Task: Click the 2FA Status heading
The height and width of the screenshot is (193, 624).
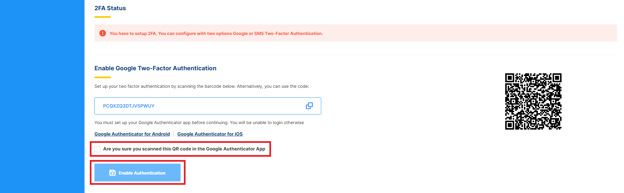Action: pyautogui.click(x=110, y=8)
